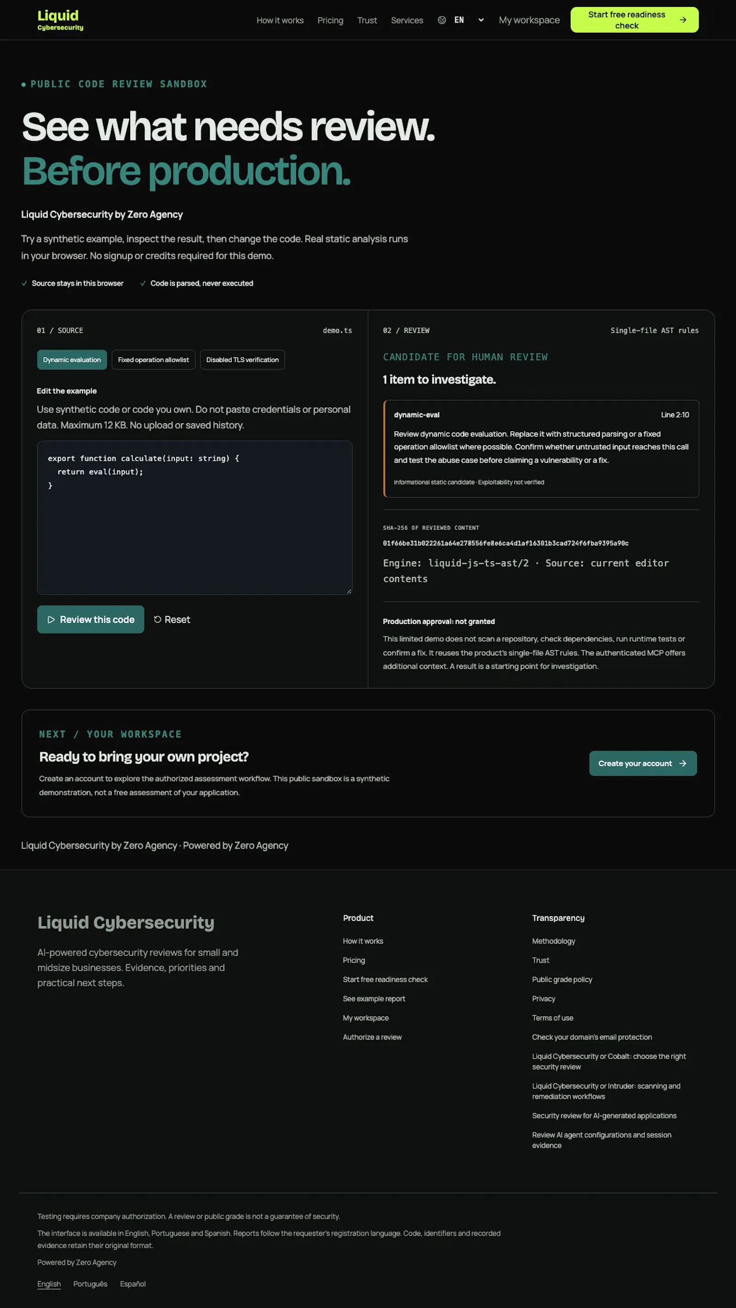The width and height of the screenshot is (736, 1308).
Task: Open footer Privacy link
Action: click(543, 999)
